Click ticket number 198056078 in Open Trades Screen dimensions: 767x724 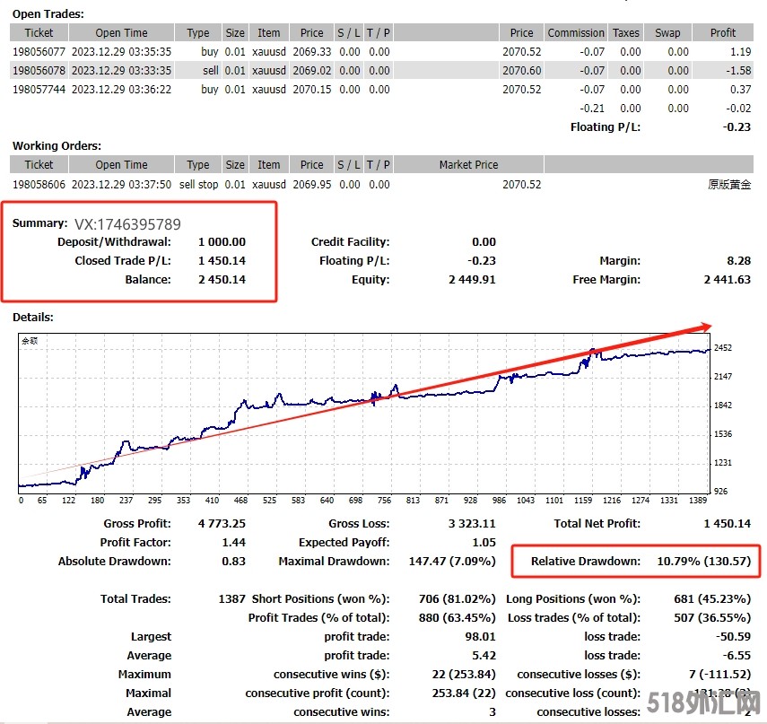39,71
